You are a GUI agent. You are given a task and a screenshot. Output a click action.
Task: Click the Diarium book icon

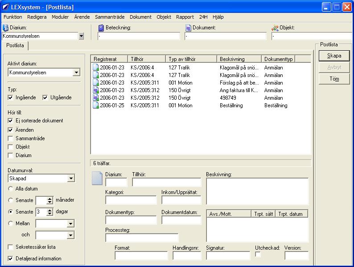click(x=5, y=28)
